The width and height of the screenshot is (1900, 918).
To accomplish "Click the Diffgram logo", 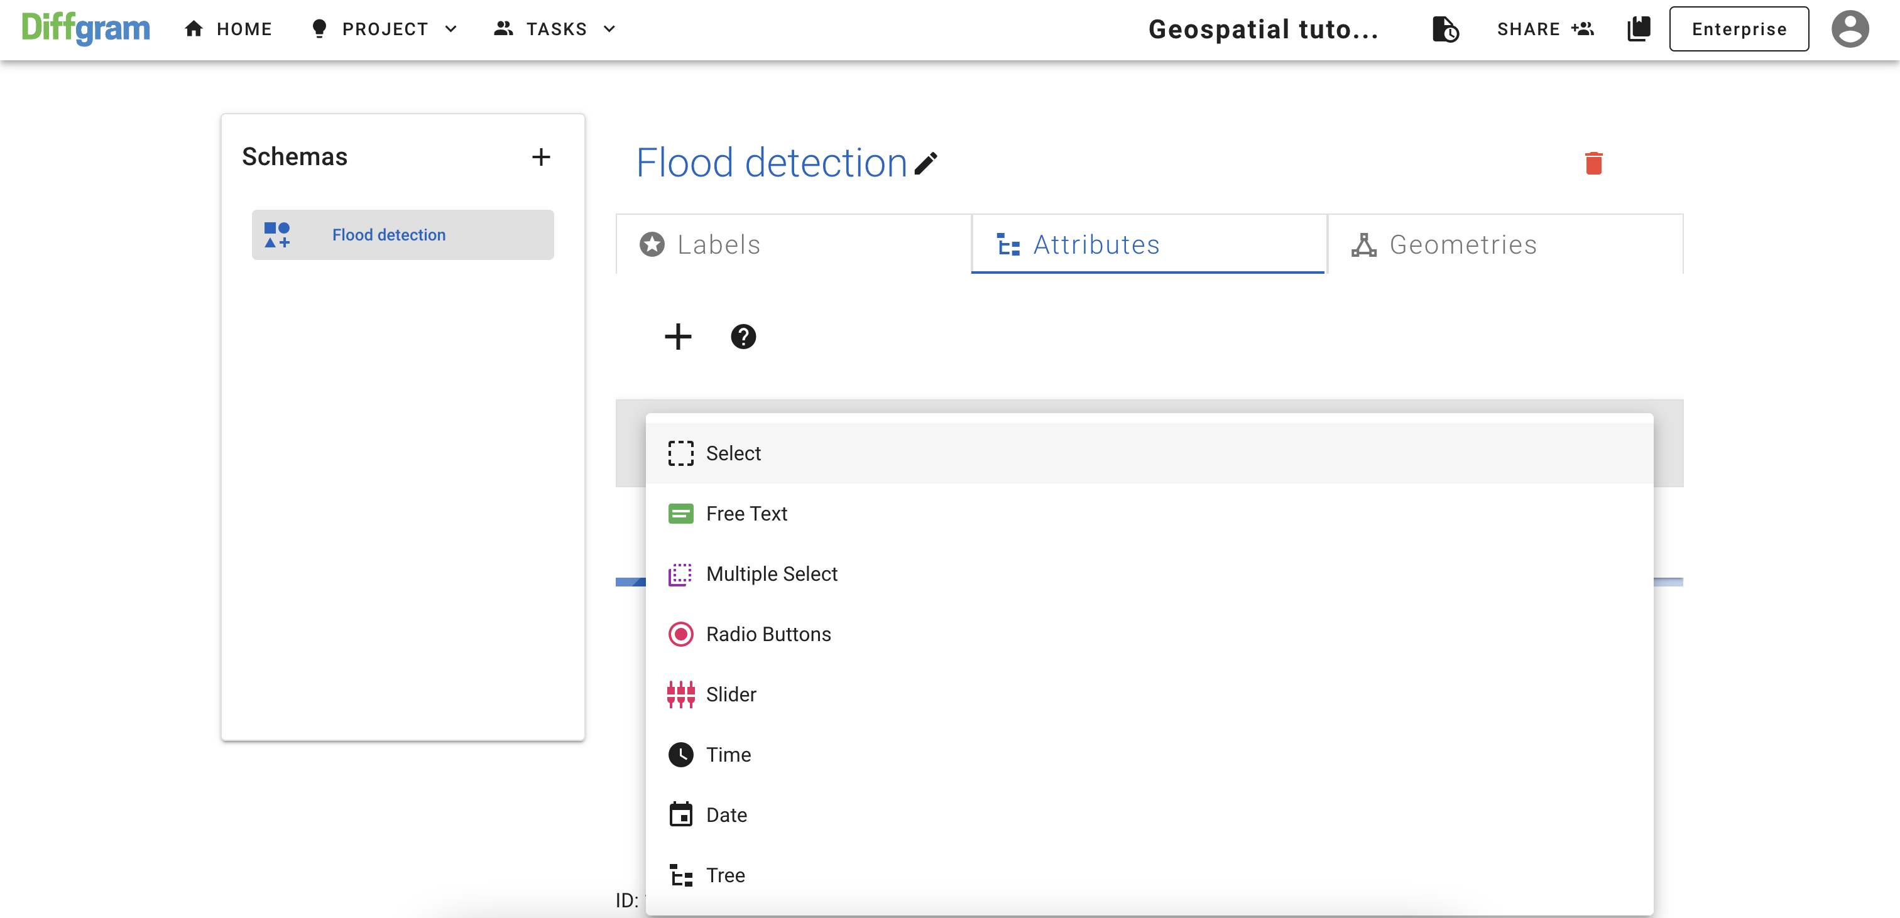I will point(85,29).
